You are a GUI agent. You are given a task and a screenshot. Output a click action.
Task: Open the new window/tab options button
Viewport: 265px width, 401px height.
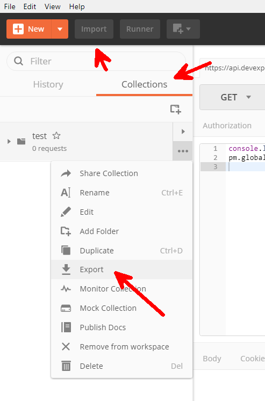(x=183, y=29)
